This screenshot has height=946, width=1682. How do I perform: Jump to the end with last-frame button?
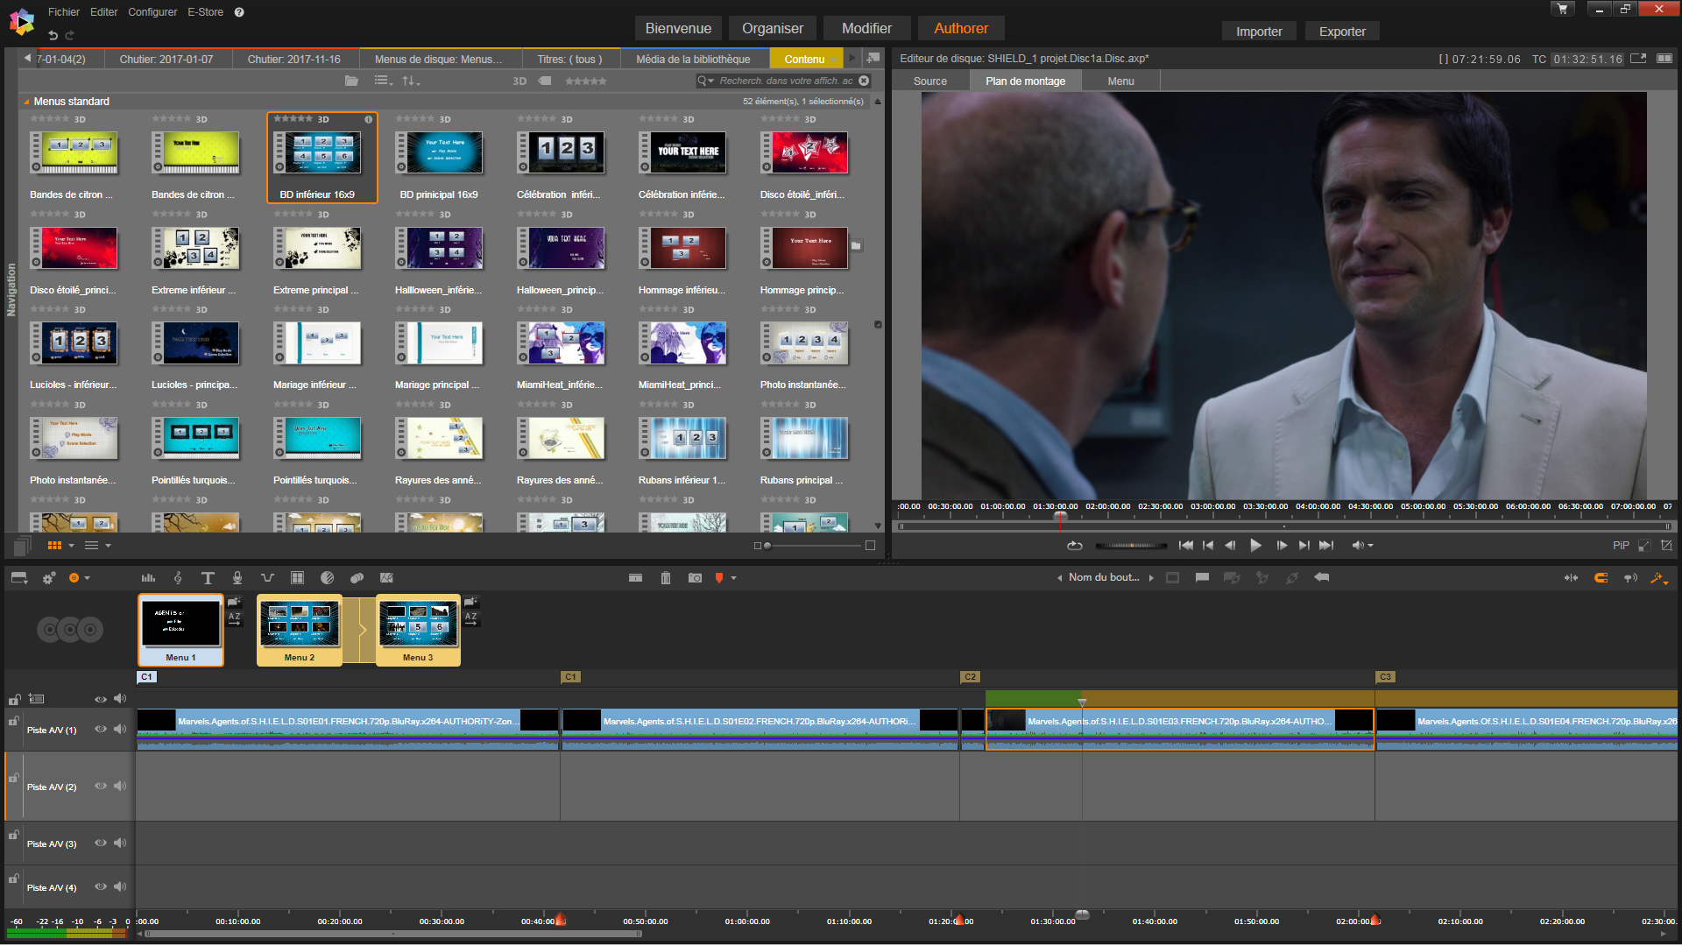coord(1327,546)
